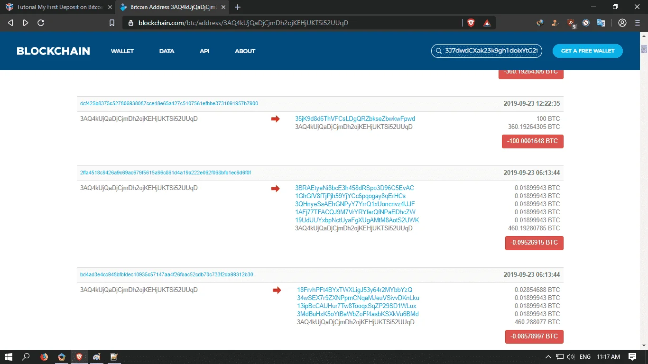Open the WALLET menu

pyautogui.click(x=122, y=51)
